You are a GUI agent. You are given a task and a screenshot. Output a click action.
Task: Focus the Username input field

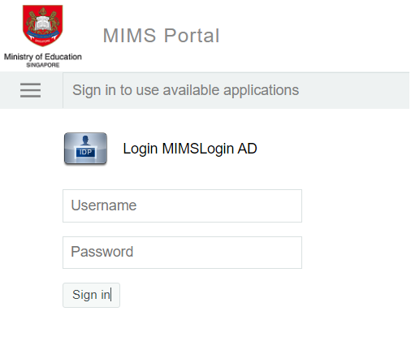click(182, 205)
